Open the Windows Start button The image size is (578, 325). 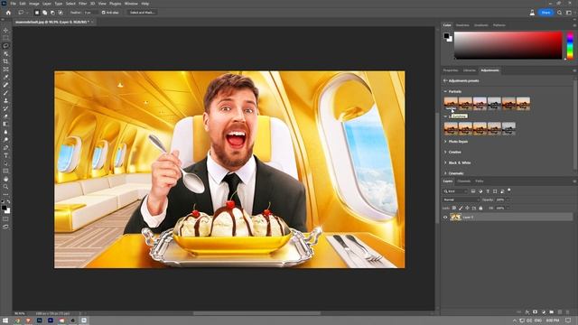pos(5,320)
